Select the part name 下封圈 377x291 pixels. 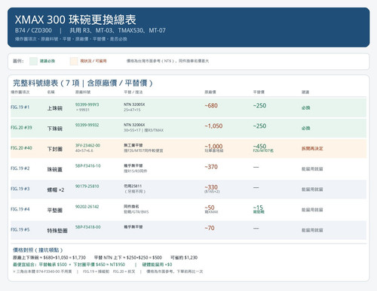55,149
